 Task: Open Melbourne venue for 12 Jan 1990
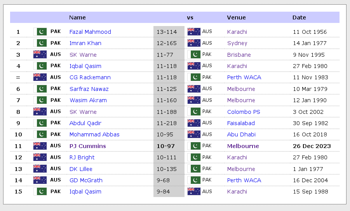pos(241,100)
